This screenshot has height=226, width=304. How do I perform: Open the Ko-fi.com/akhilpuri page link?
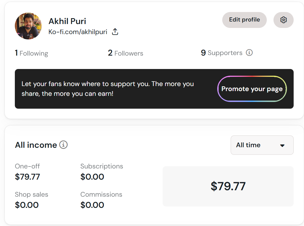pyautogui.click(x=78, y=32)
